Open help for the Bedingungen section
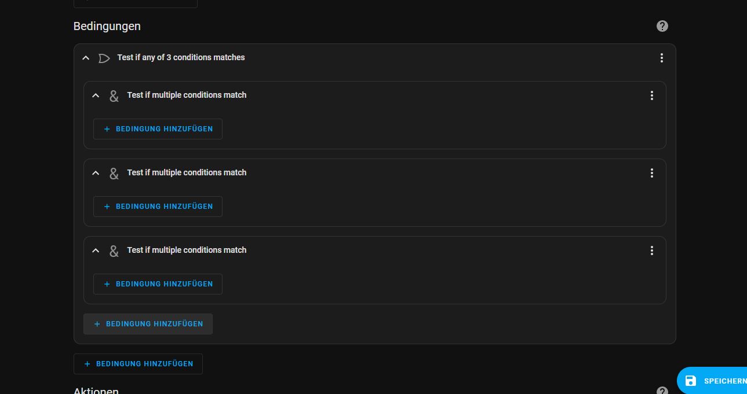The height and width of the screenshot is (394, 747). 662,26
